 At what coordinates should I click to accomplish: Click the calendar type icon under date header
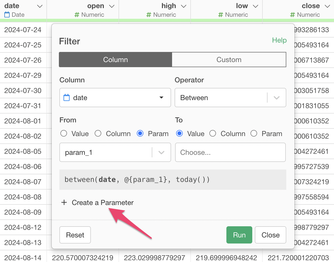pos(7,15)
